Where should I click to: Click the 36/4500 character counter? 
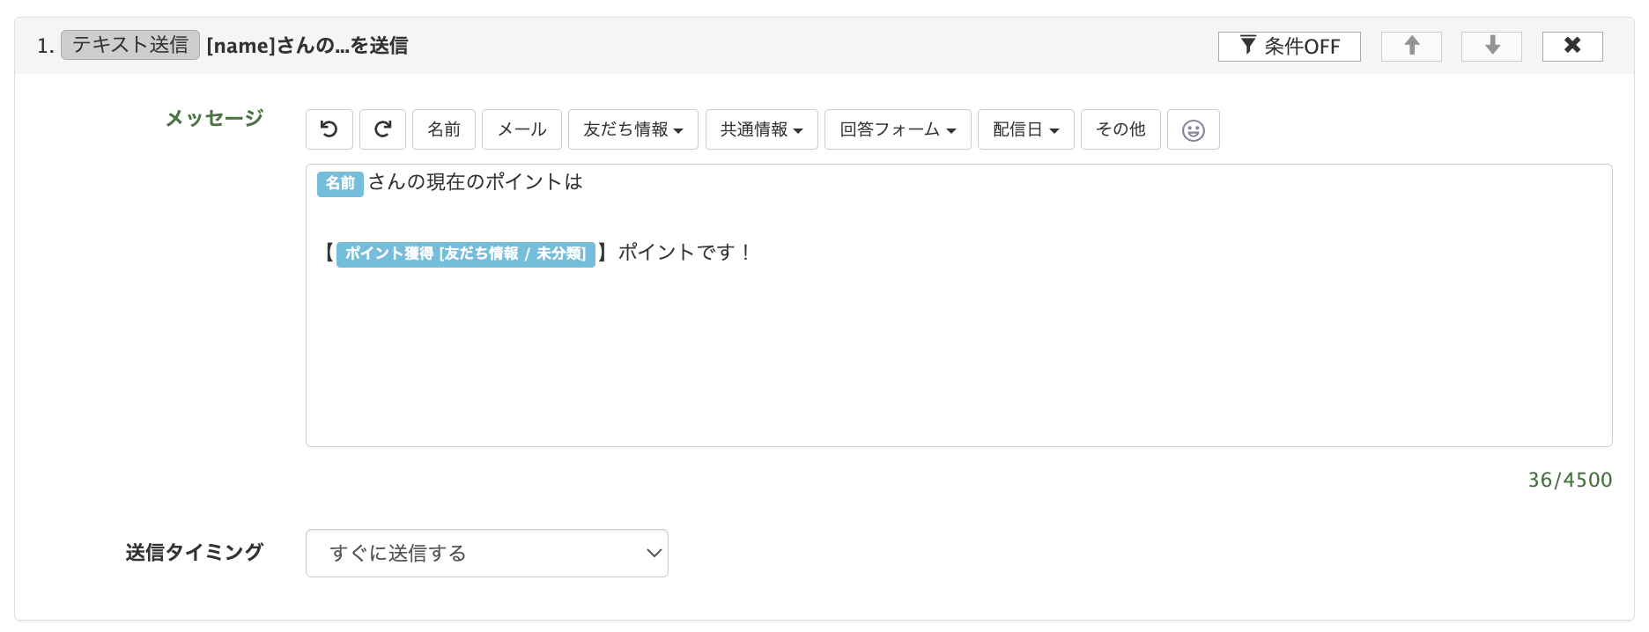point(1570,480)
